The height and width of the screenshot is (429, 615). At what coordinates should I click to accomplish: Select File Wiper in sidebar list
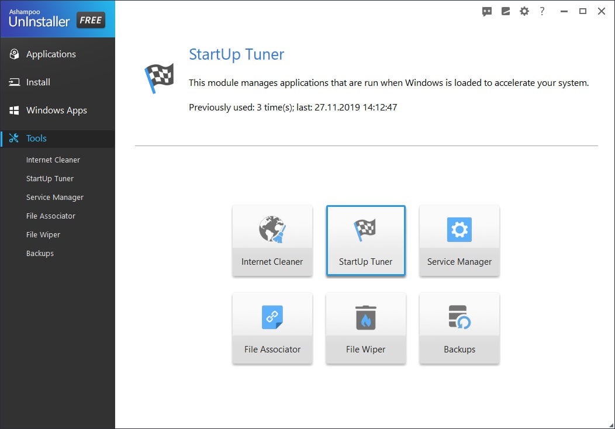pos(43,235)
